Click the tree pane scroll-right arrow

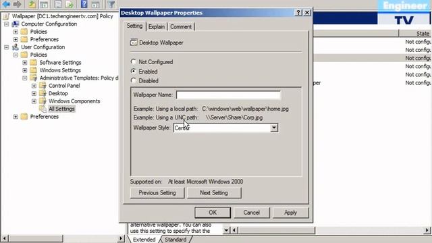(x=122, y=238)
